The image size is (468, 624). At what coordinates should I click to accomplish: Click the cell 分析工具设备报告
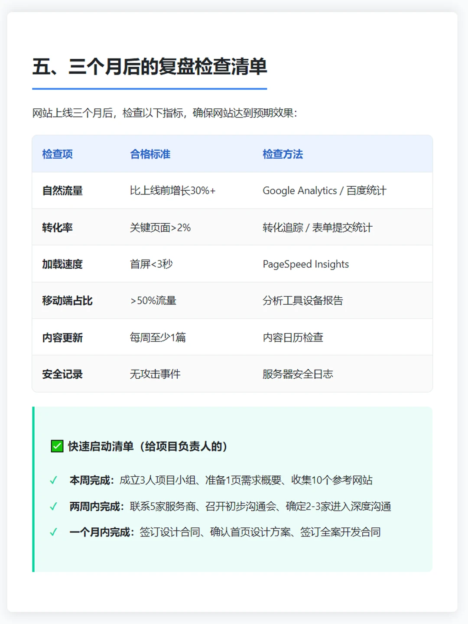(x=303, y=301)
